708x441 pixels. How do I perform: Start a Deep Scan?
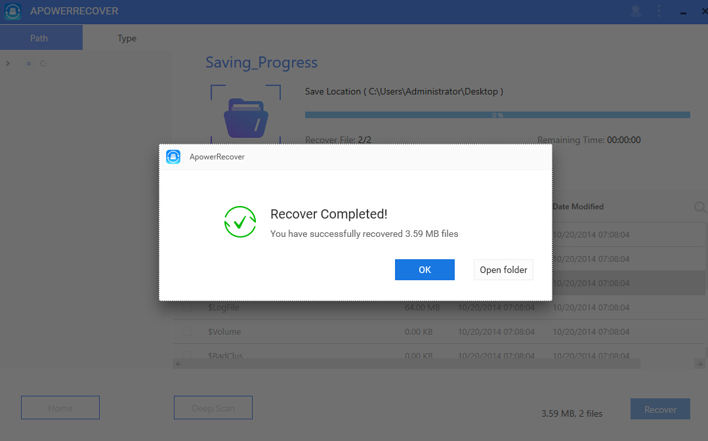tap(213, 408)
